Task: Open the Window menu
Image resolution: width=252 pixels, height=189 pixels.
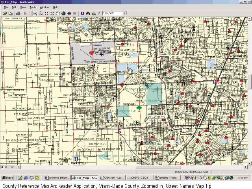Action: [x=44, y=7]
